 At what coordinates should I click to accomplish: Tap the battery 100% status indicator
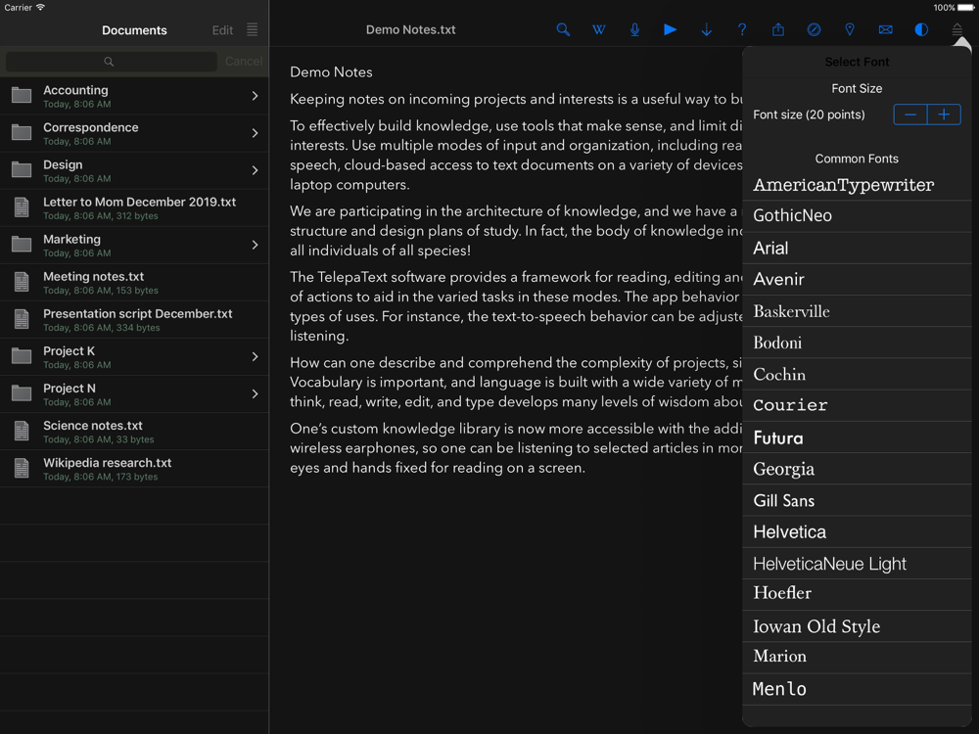click(x=955, y=8)
